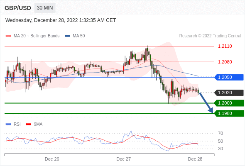245x166 pixels.
Task: Click the Dec 26 date axis label
Action: point(52,159)
